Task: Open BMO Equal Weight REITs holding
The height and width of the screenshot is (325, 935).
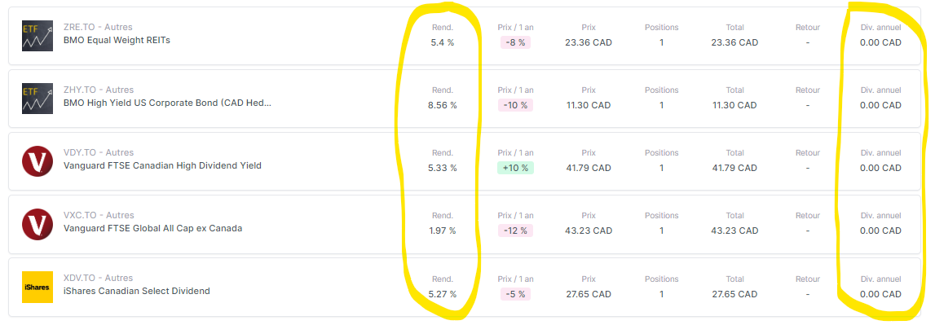Action: 117,40
